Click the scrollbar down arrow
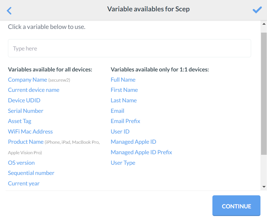This screenshot has width=267, height=218. coord(264,187)
